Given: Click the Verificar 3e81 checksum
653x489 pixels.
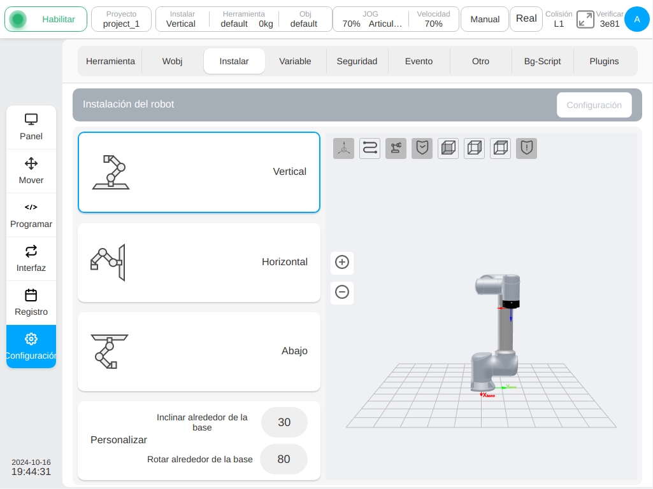Looking at the screenshot, I should (x=609, y=19).
